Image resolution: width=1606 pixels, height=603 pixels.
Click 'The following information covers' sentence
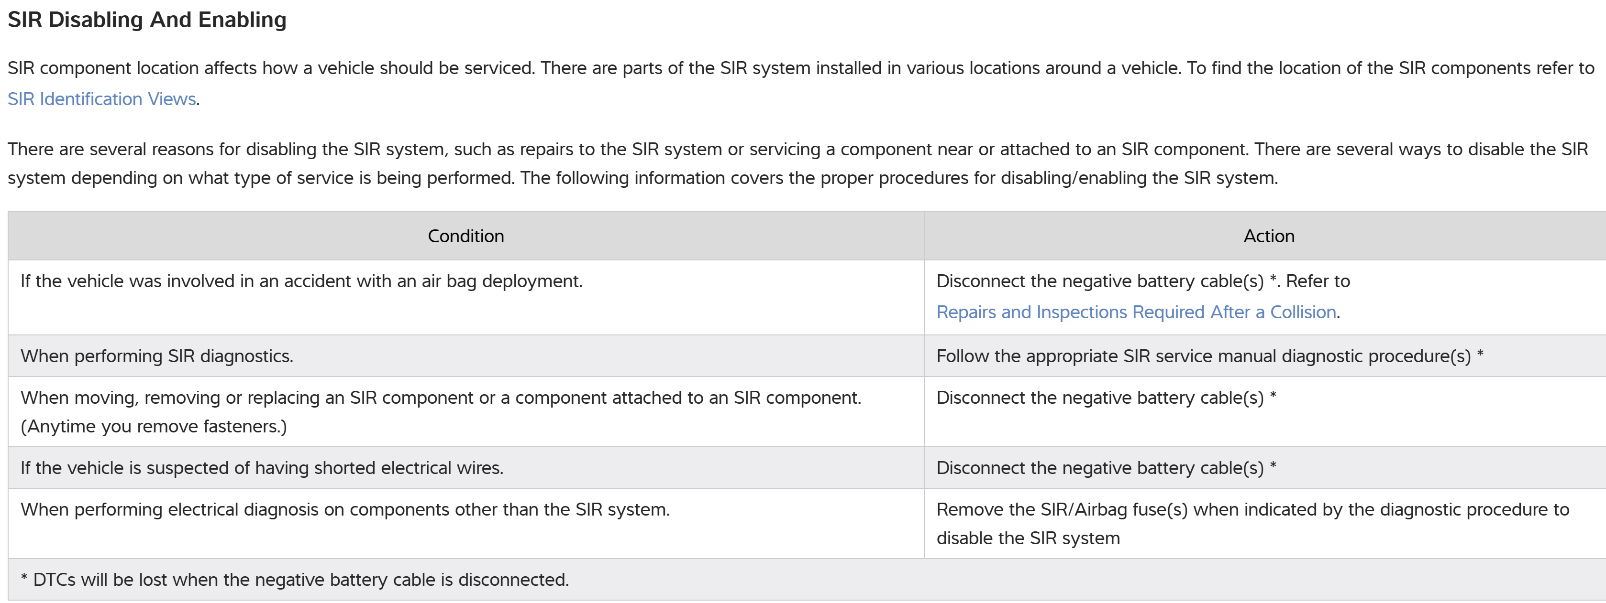[x=898, y=178]
